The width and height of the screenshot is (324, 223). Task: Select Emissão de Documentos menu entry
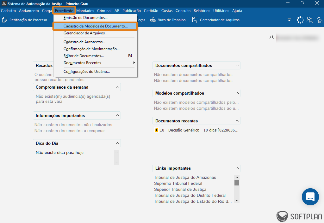pyautogui.click(x=95, y=18)
